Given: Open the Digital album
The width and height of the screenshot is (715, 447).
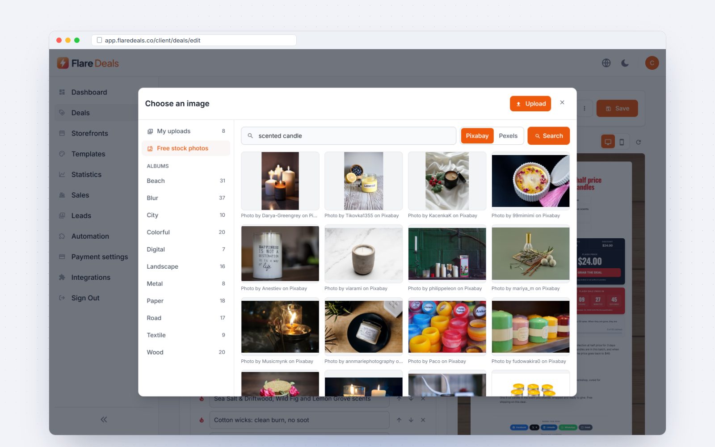Looking at the screenshot, I should [x=186, y=249].
